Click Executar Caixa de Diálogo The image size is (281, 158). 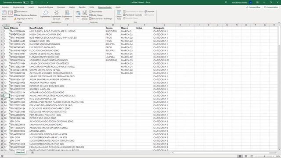[101, 18]
